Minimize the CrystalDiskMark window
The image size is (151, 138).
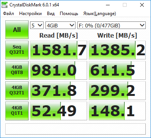tap(108, 5)
